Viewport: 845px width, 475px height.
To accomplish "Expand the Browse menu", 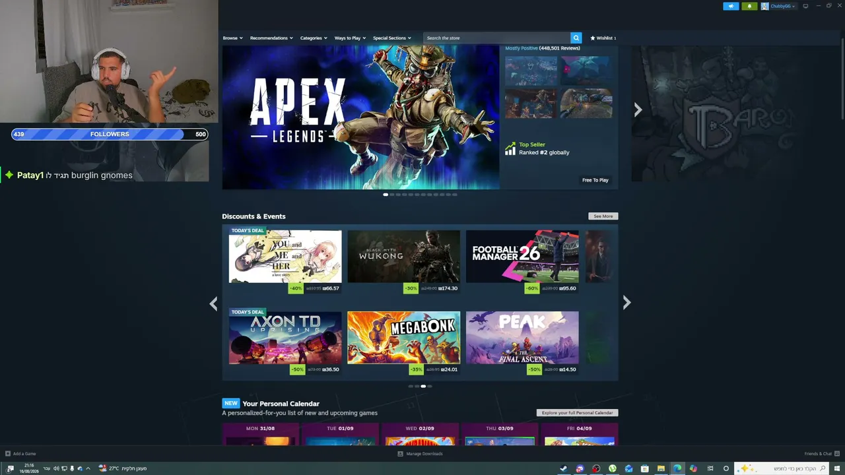I will (232, 38).
